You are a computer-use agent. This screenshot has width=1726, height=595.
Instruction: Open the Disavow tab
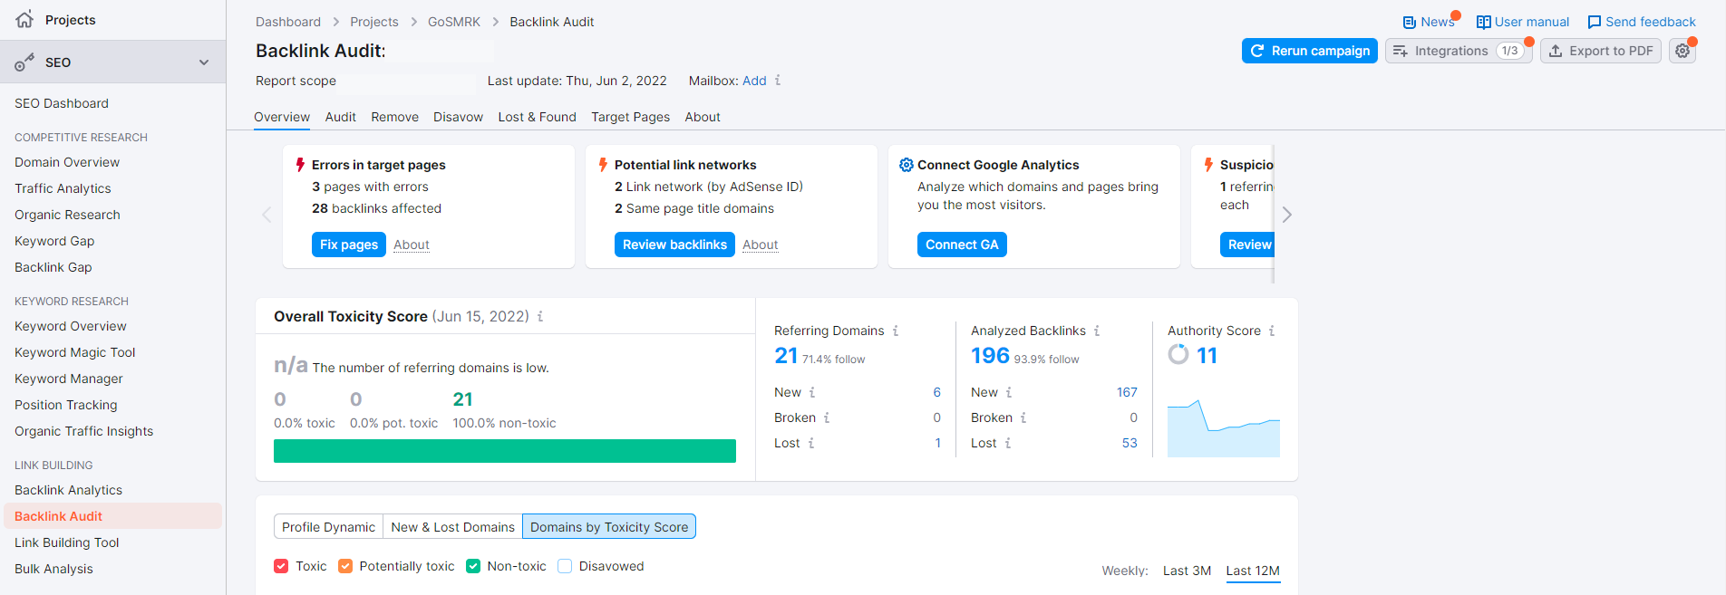tap(458, 117)
